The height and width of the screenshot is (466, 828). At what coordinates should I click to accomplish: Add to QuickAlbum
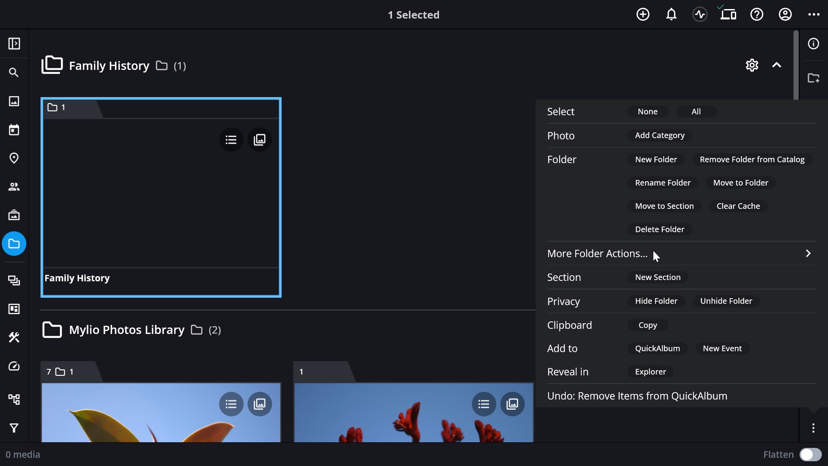[657, 348]
